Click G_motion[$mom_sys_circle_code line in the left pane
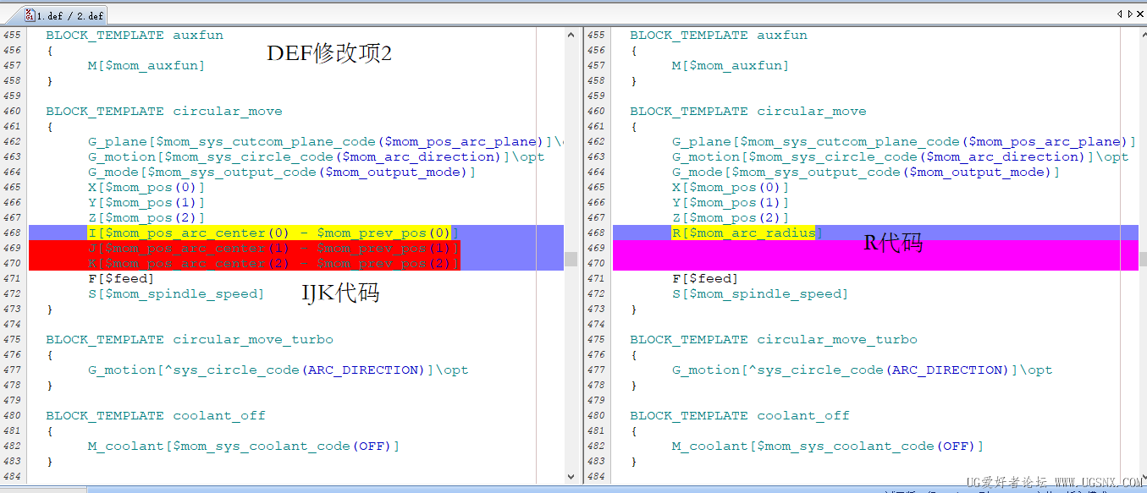 (x=316, y=156)
